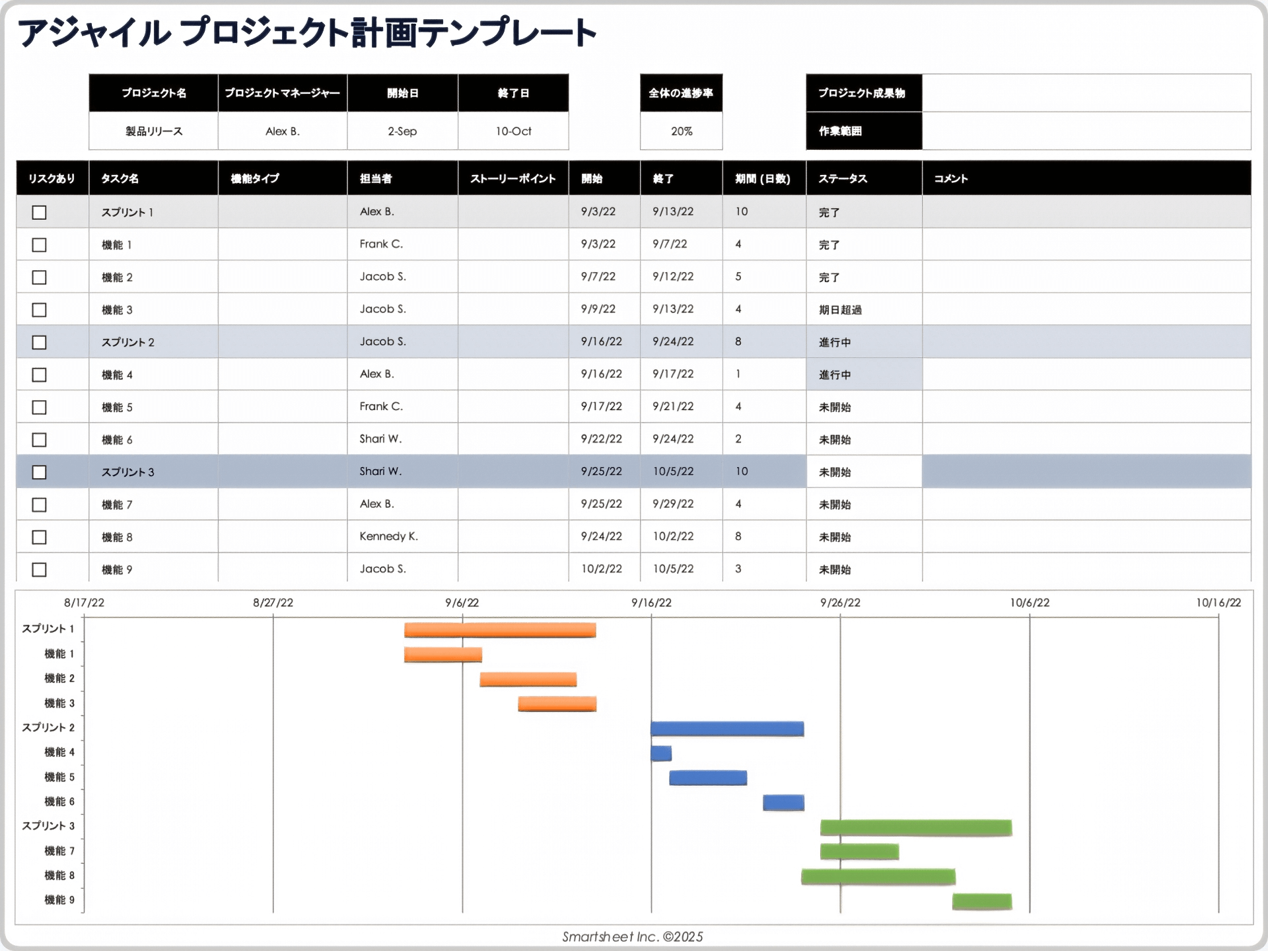The image size is (1268, 951).
Task: Check the risk box for 機能 7
Action: (x=40, y=505)
